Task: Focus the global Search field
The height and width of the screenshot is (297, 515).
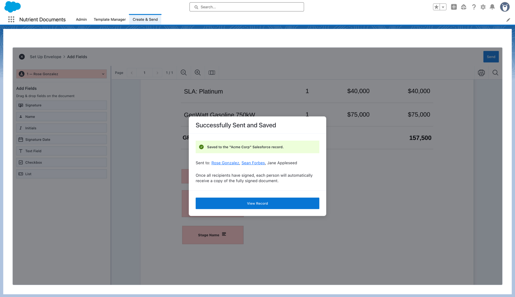Action: pos(247,7)
